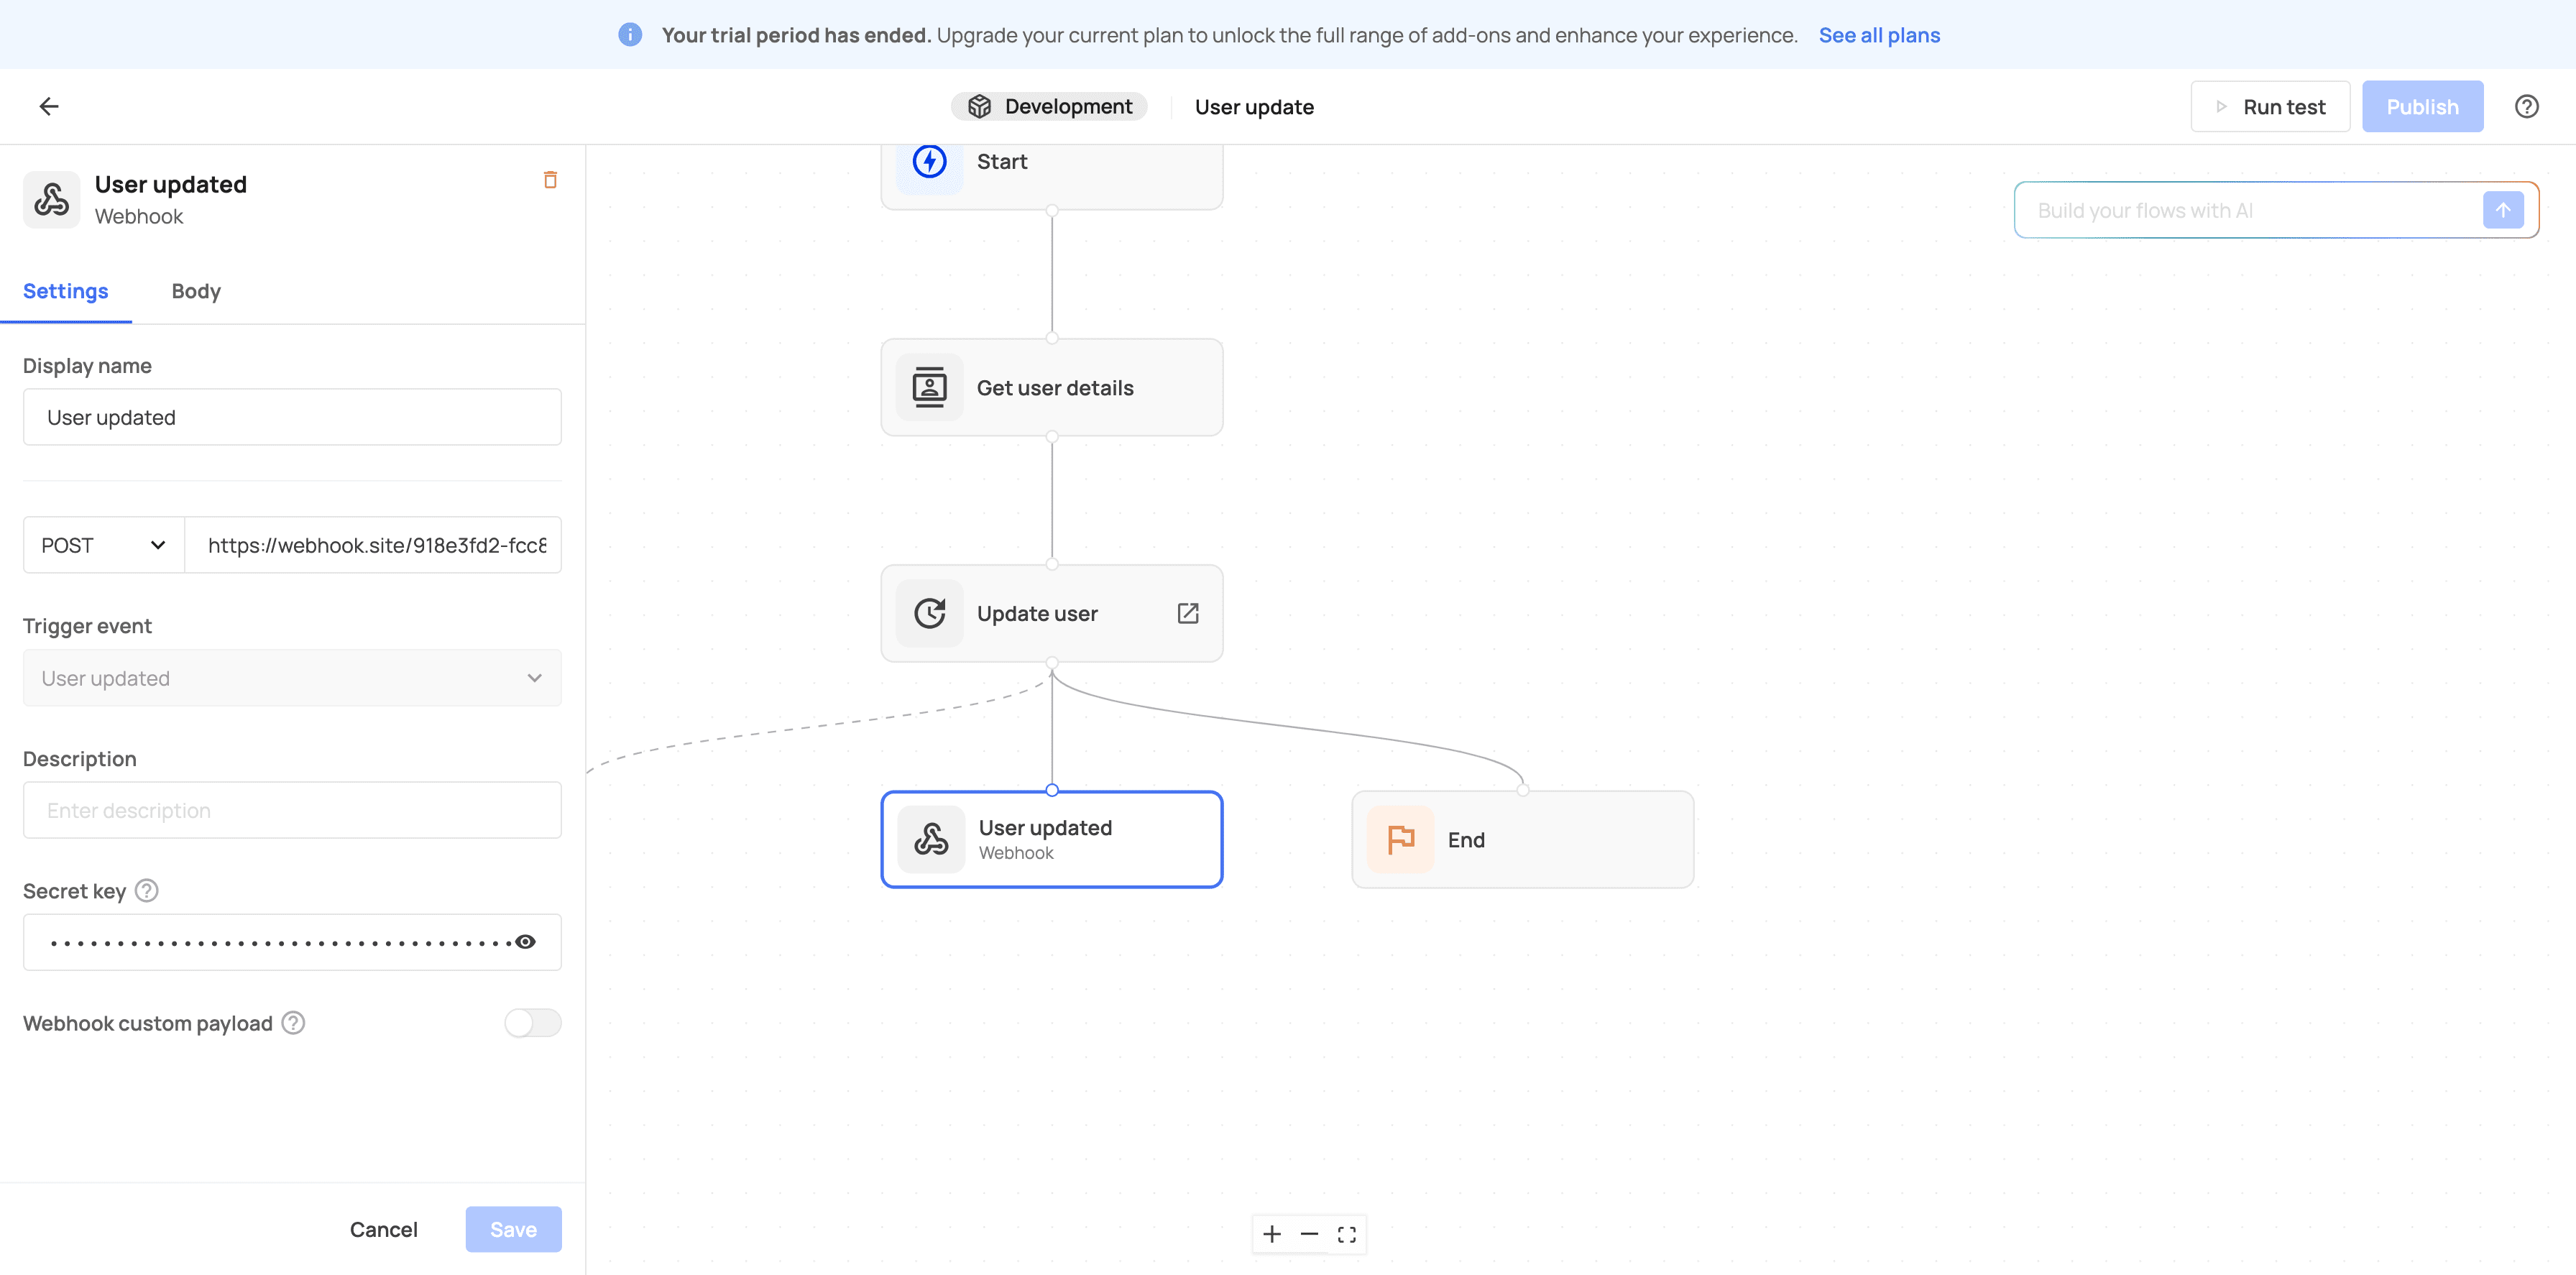Open Update user in external view icon
This screenshot has width=2576, height=1275.
click(1188, 613)
